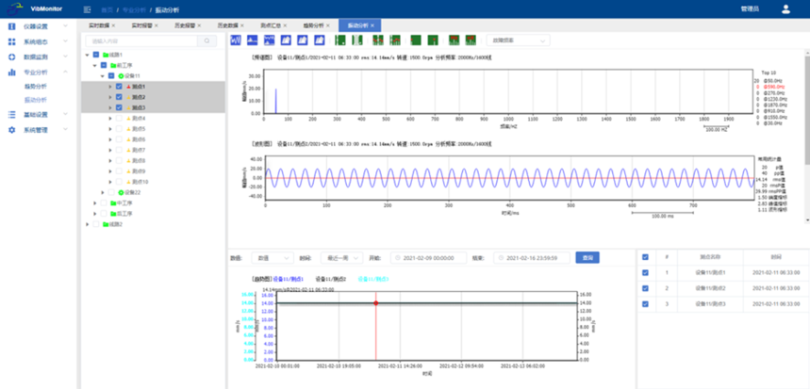Image resolution: width=810 pixels, height=389 pixels.
Task: Collapse the 专业分析 sidebar menu chevron
Action: (x=65, y=73)
